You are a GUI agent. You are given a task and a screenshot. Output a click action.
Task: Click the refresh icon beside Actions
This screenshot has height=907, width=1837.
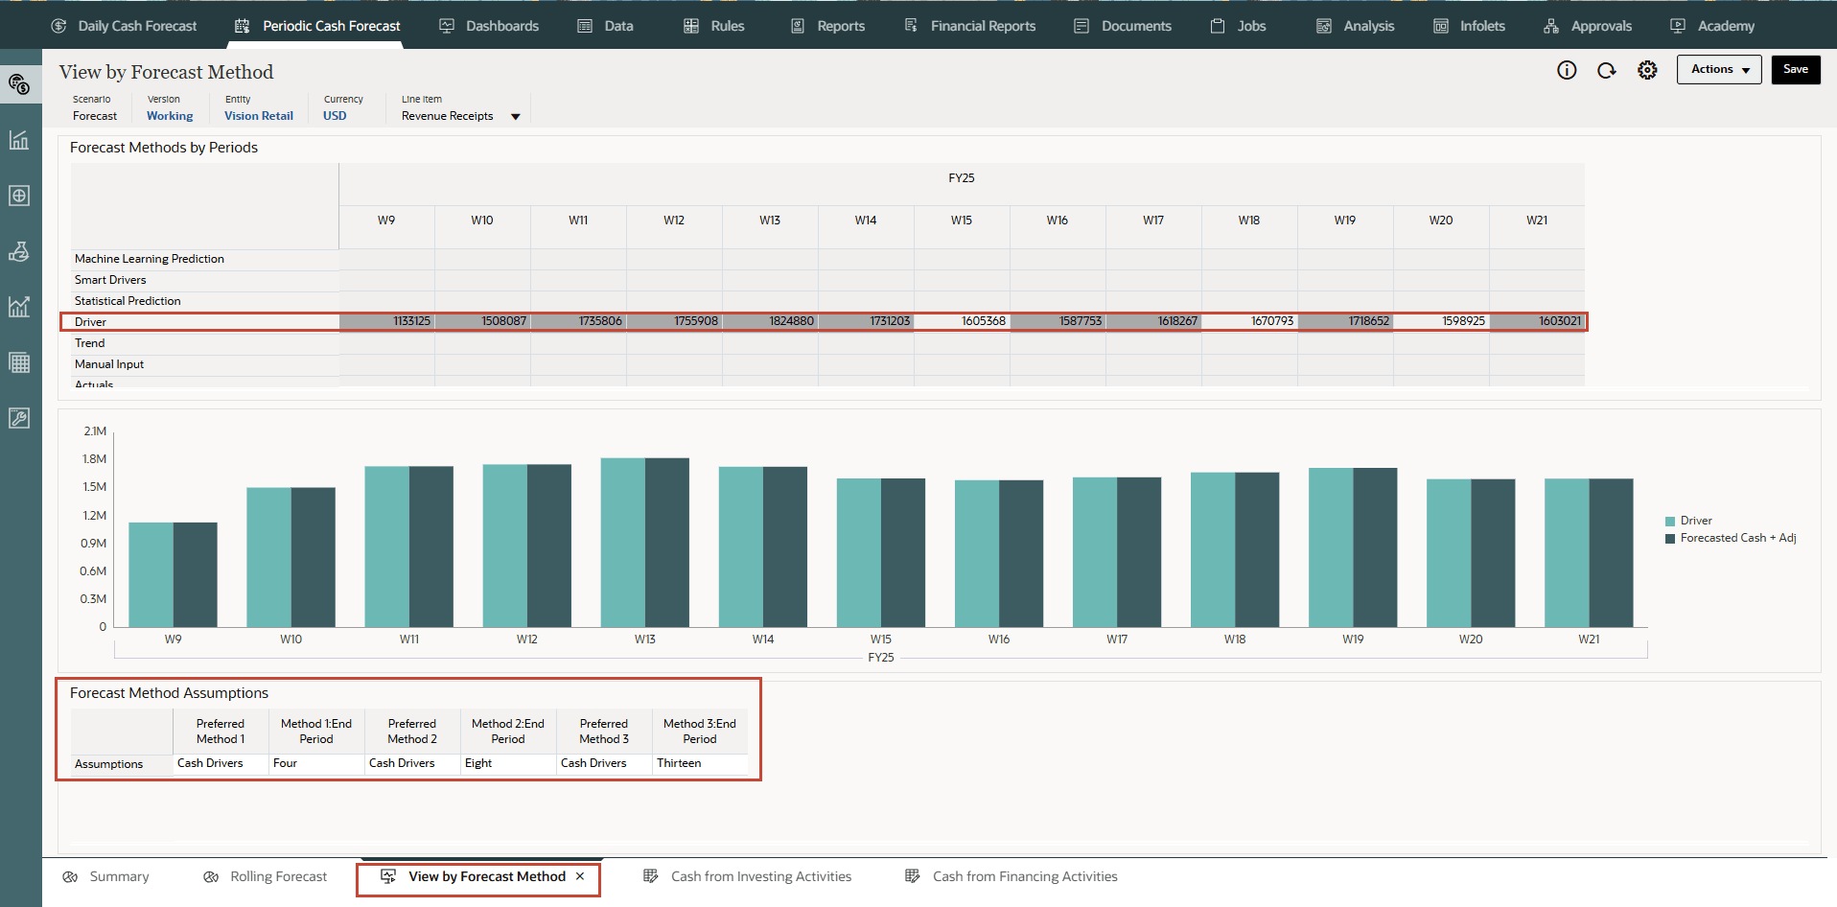1607,70
